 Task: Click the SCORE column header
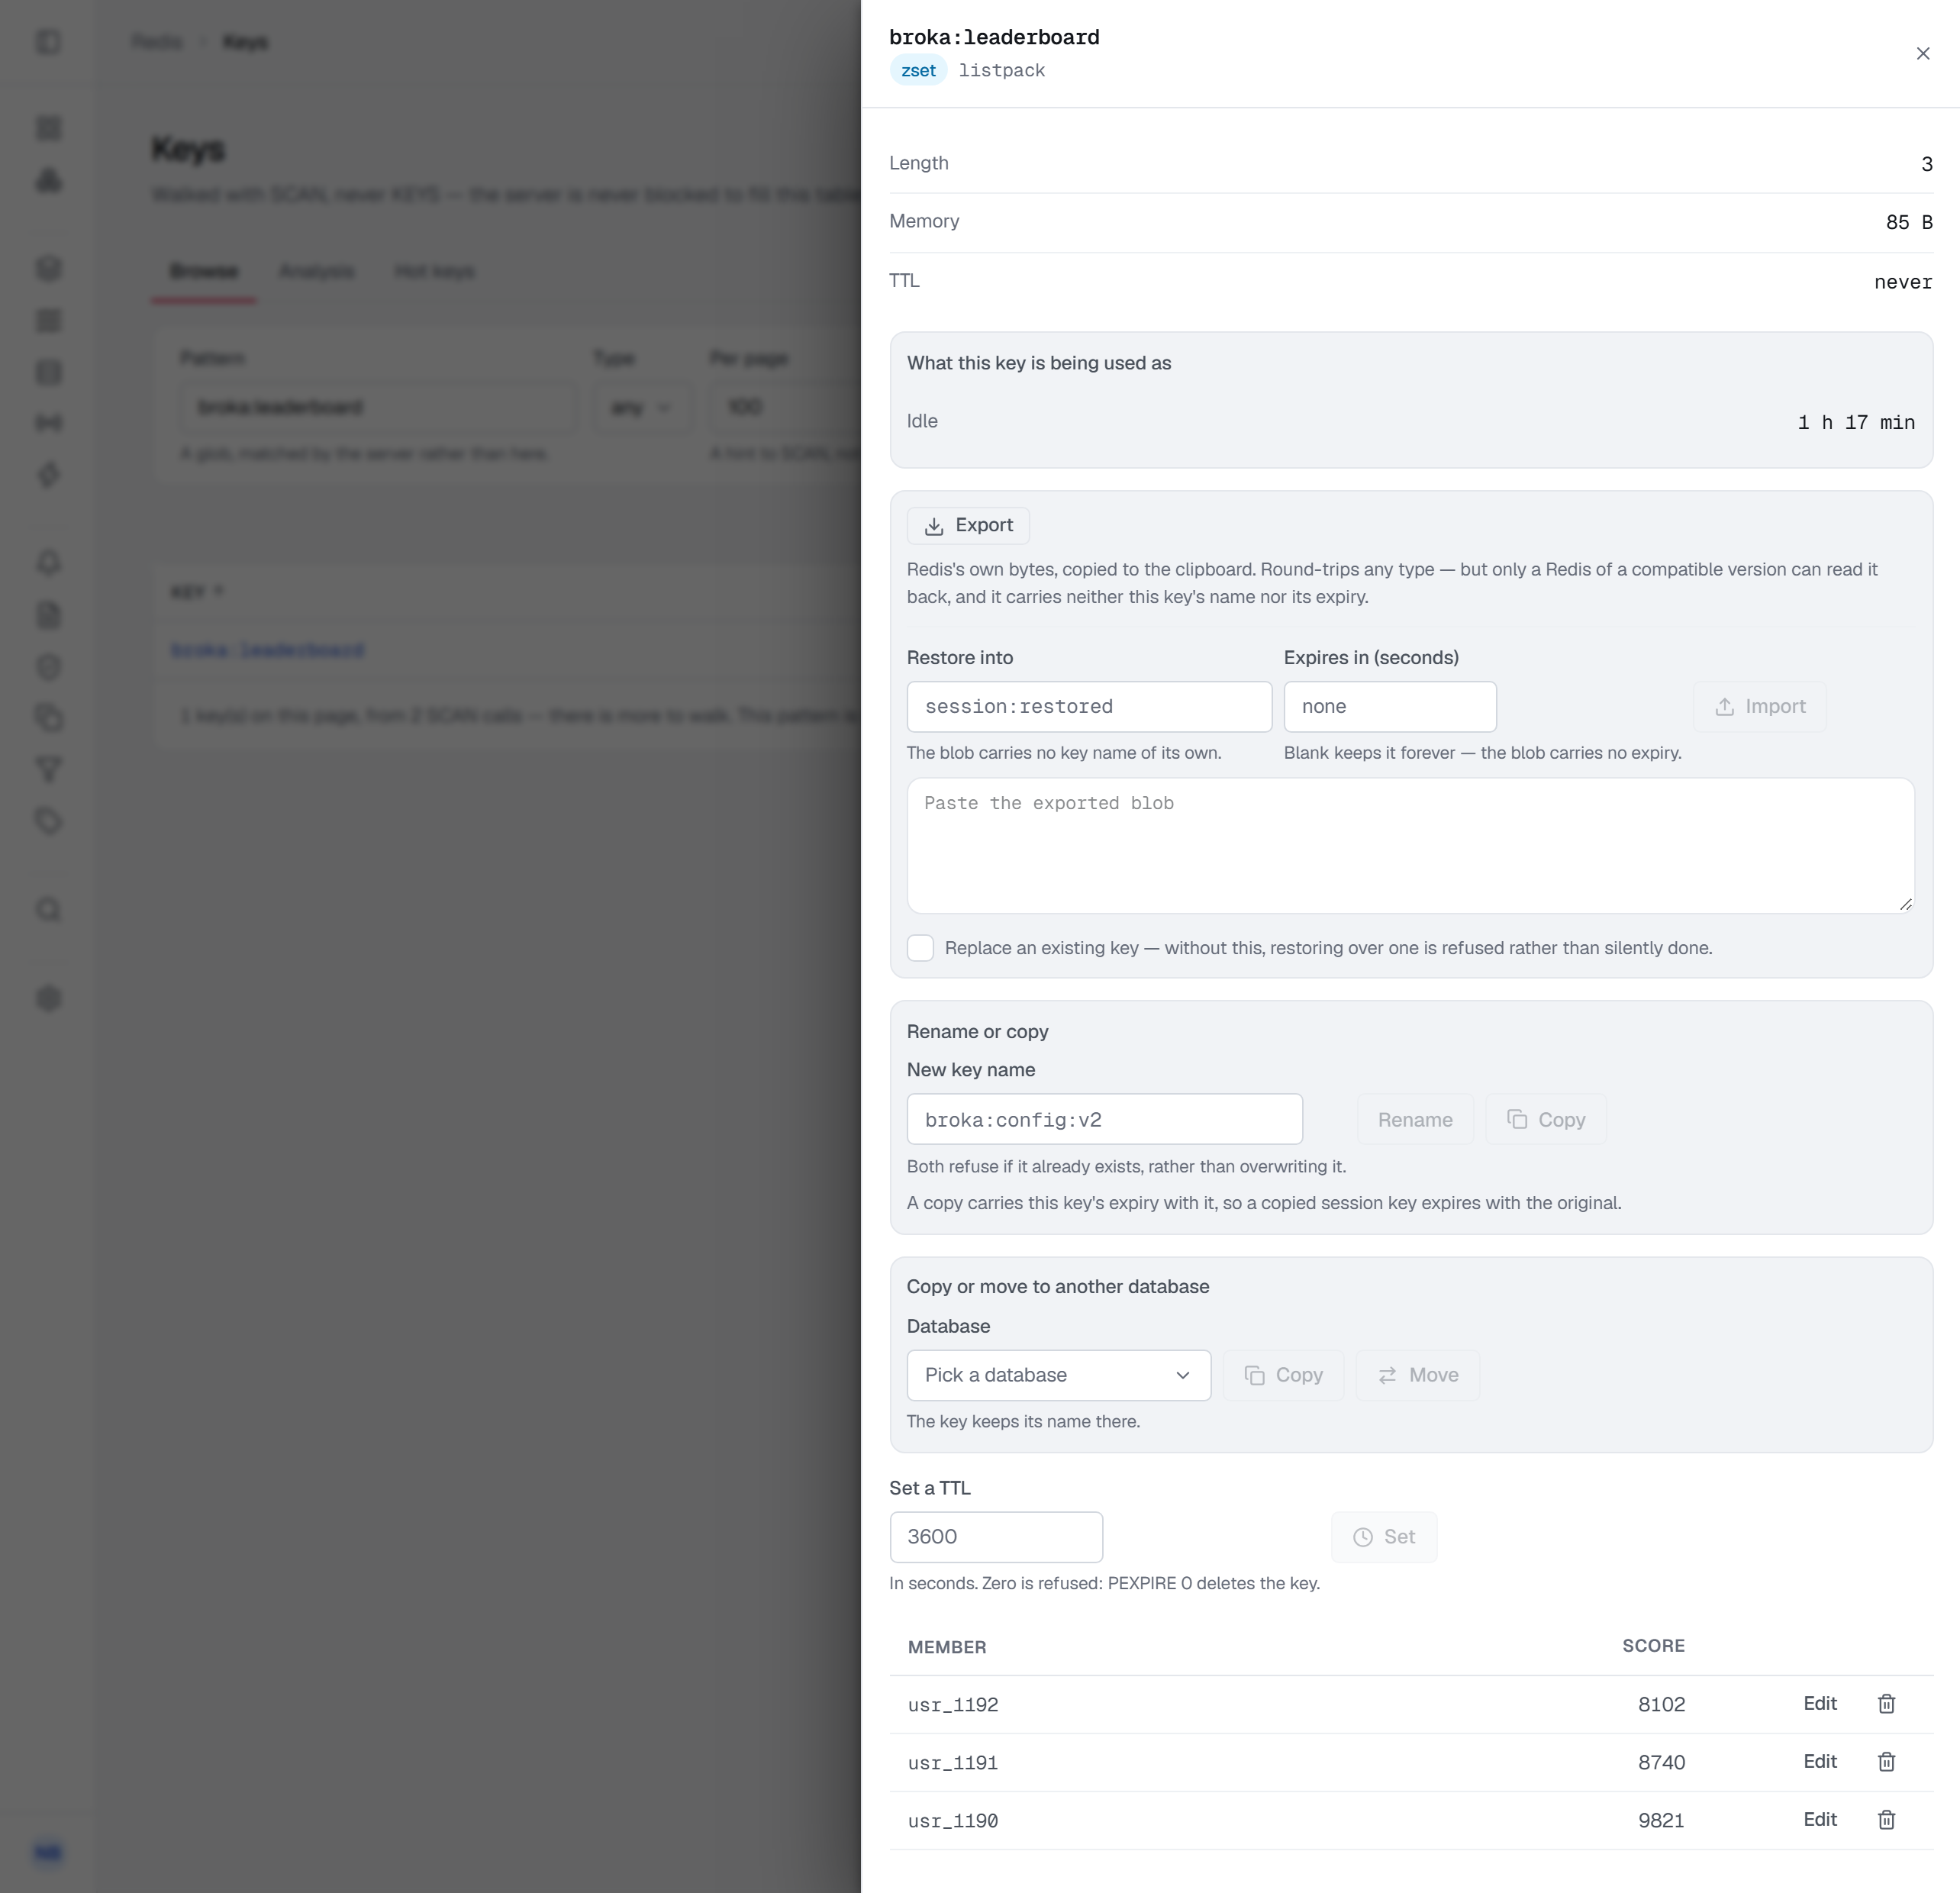coord(1653,1645)
